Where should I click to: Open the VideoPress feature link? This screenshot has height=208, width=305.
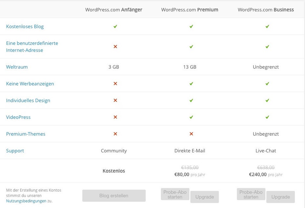18,117
